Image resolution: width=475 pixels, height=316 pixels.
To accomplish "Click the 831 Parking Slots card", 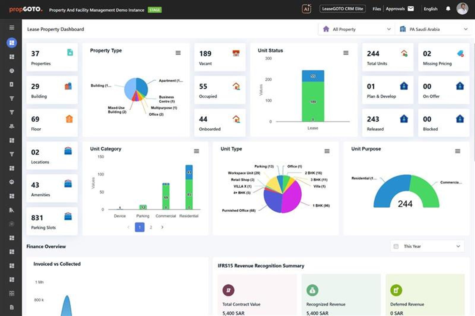I will [52, 221].
